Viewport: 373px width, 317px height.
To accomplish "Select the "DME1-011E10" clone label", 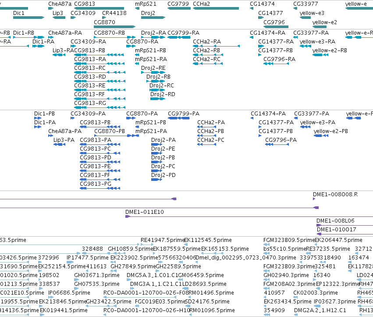I will [x=144, y=212].
